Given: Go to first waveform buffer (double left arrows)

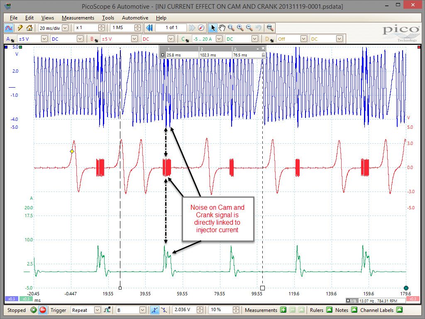Looking at the screenshot, I should click(x=149, y=28).
